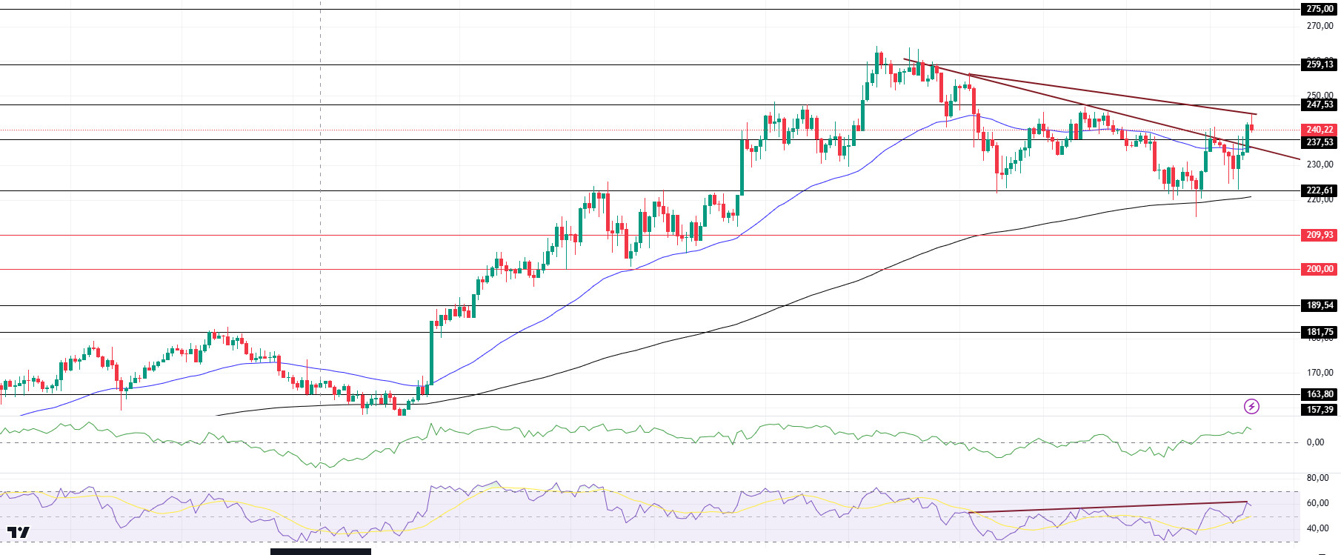Select the maroon trendline in the RSI pane
1341x555 pixels.
click(1108, 507)
